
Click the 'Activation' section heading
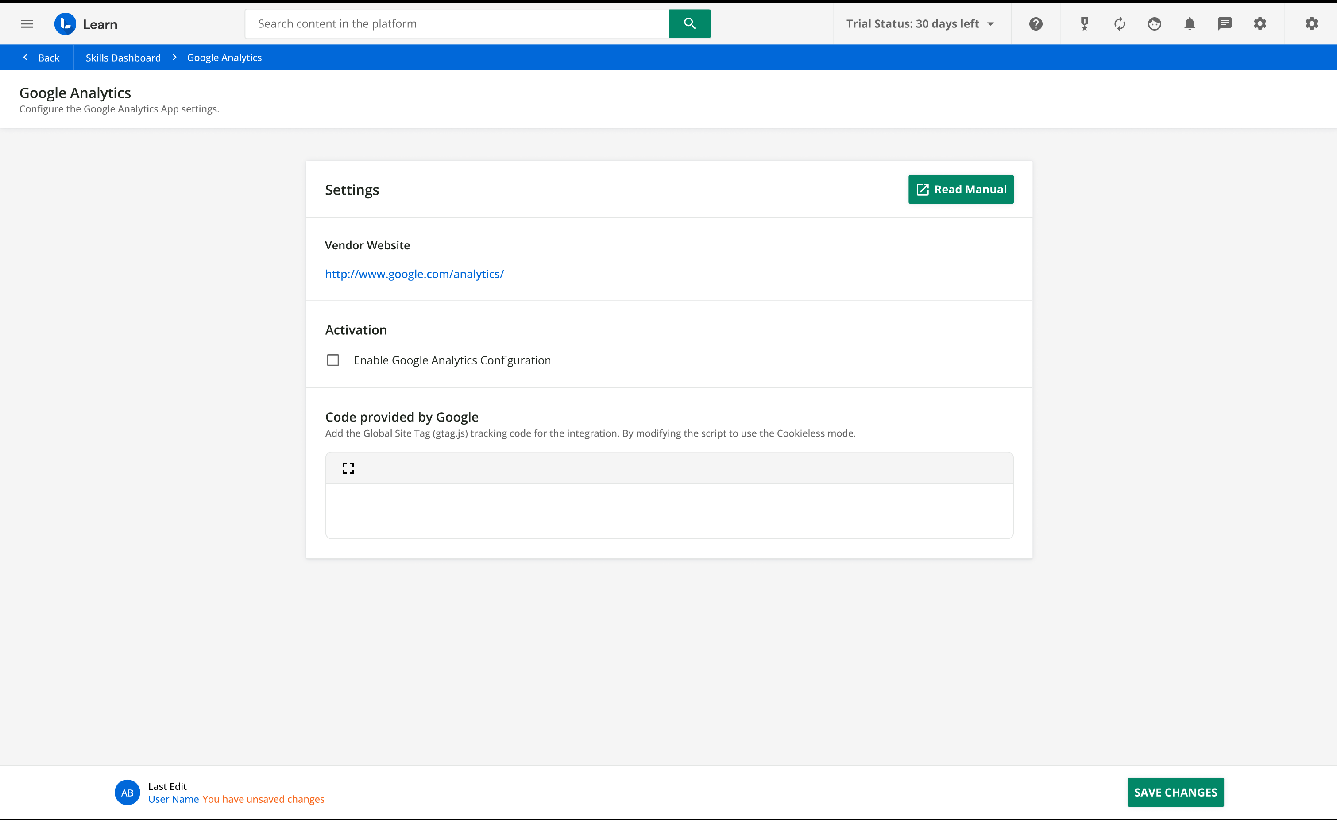tap(356, 330)
